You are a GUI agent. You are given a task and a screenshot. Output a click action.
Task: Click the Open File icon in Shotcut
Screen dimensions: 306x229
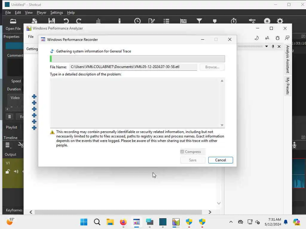[x=13, y=21]
